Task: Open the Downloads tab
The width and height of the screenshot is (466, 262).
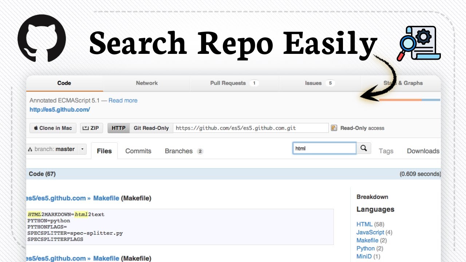Action: click(x=423, y=151)
